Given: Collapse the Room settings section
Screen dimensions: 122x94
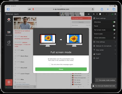Looking at the screenshot, I should (x=115, y=18).
